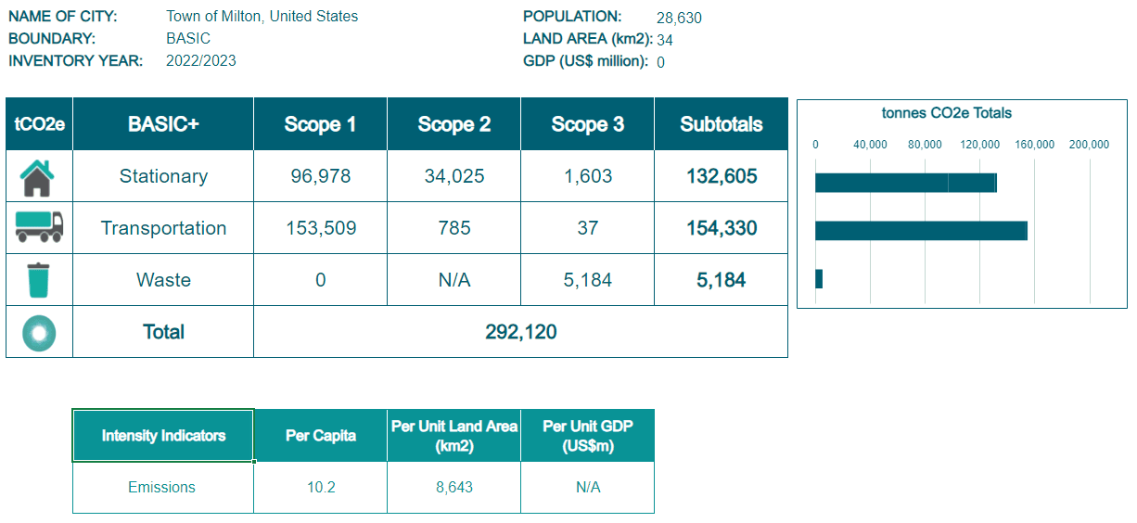The image size is (1137, 523).
Task: Select the BASIC boundary value
Action: [x=188, y=39]
